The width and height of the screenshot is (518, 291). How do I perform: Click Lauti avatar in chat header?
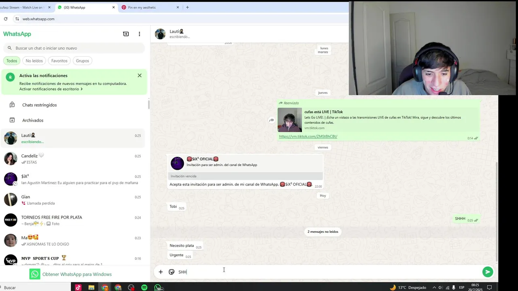point(160,34)
